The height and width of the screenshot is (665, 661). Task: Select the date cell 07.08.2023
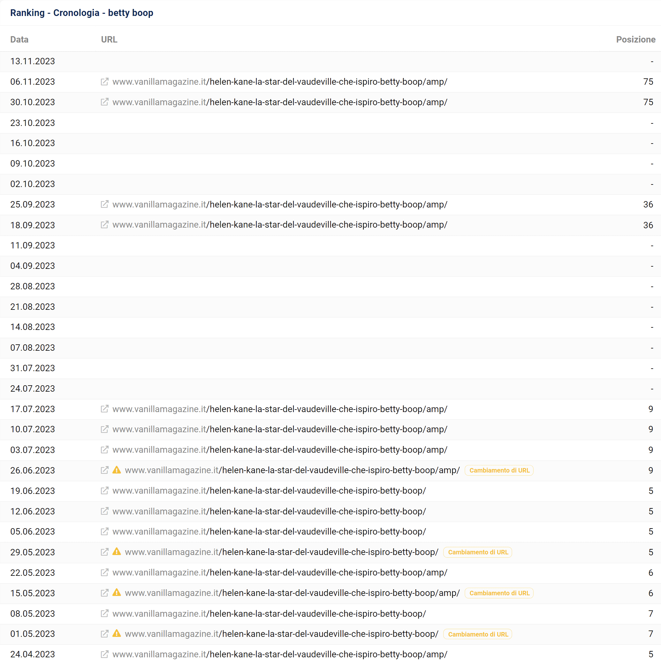pos(33,348)
